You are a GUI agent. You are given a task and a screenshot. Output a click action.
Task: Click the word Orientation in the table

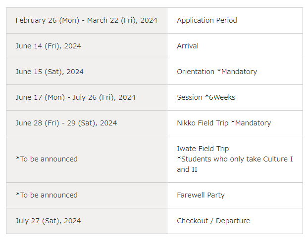pyautogui.click(x=196, y=72)
